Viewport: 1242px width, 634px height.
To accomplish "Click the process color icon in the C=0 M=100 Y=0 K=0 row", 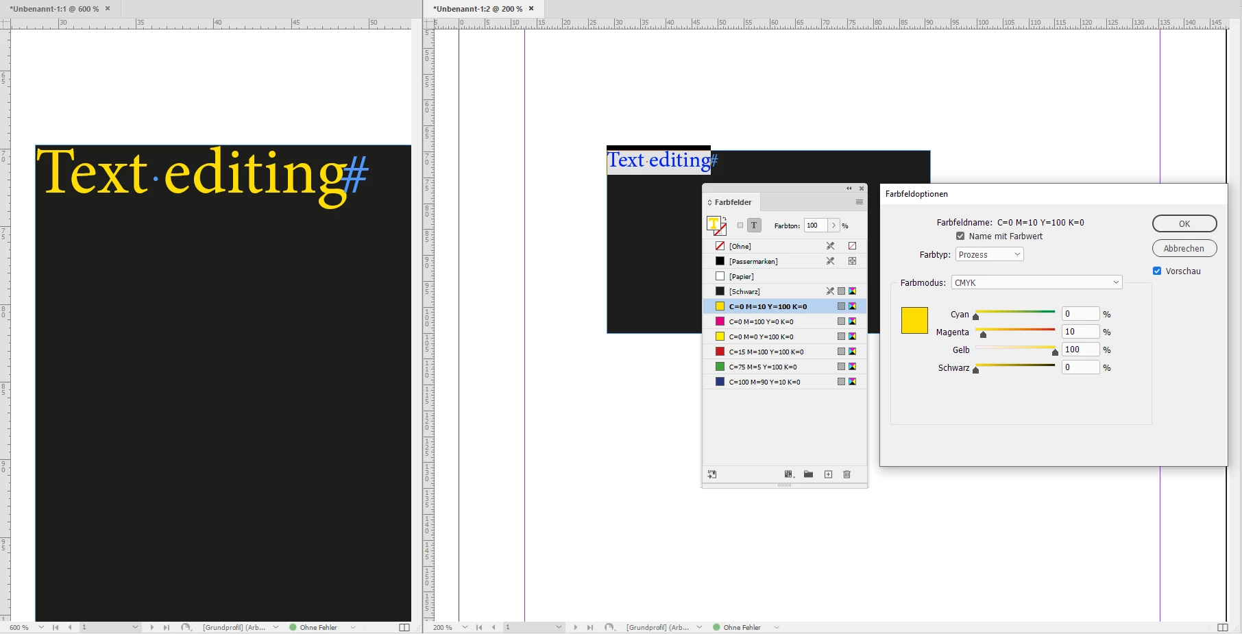I will [x=841, y=321].
